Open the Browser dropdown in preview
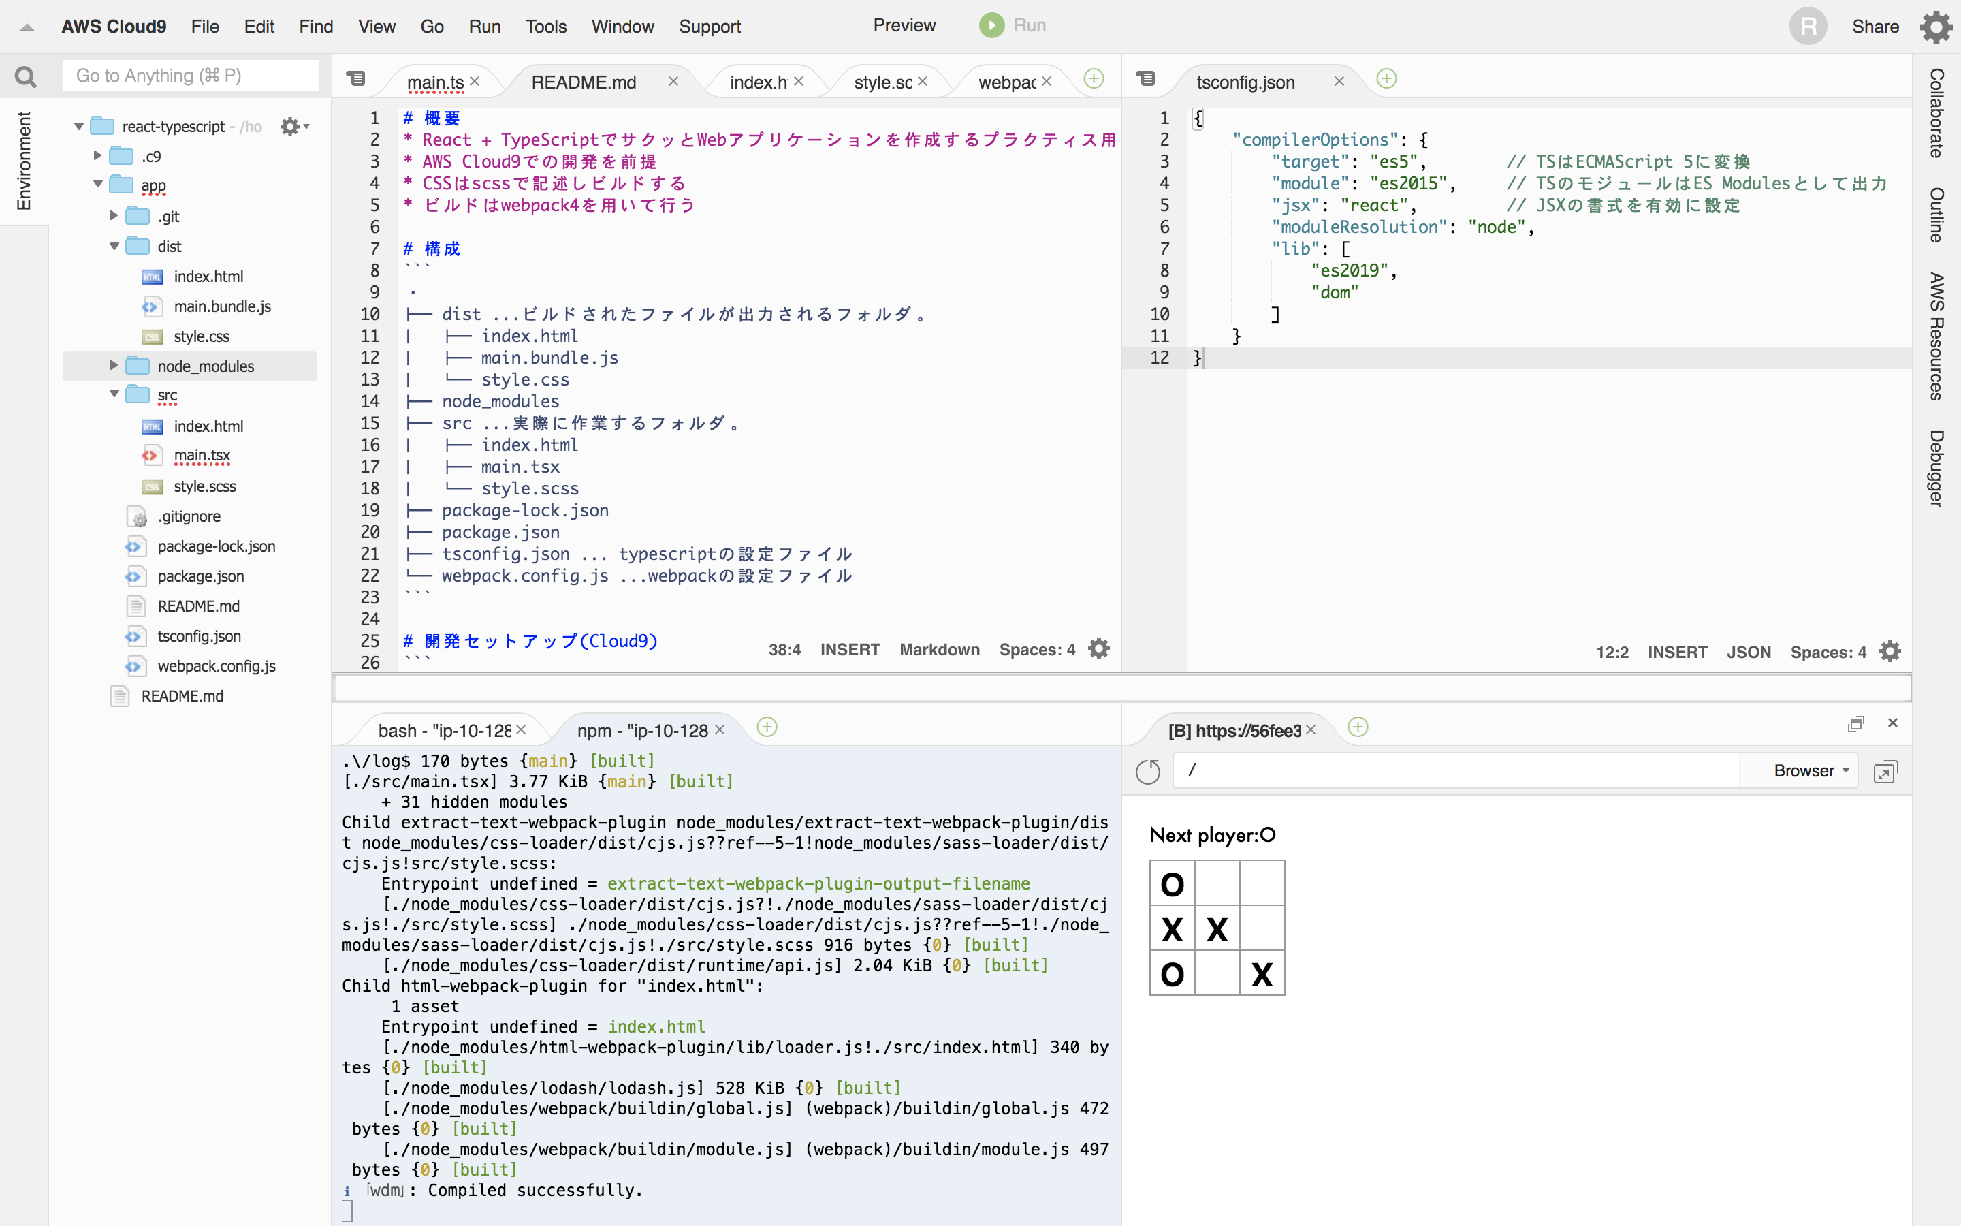 [1811, 771]
